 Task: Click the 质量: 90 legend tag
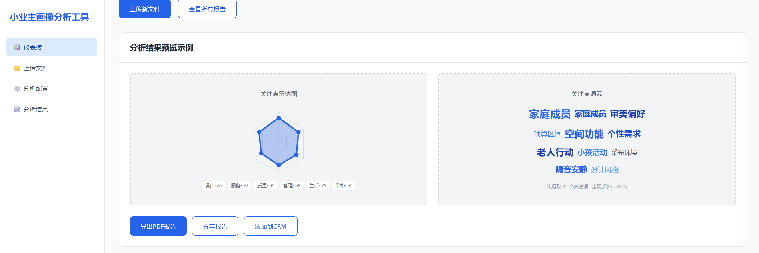[266, 186]
